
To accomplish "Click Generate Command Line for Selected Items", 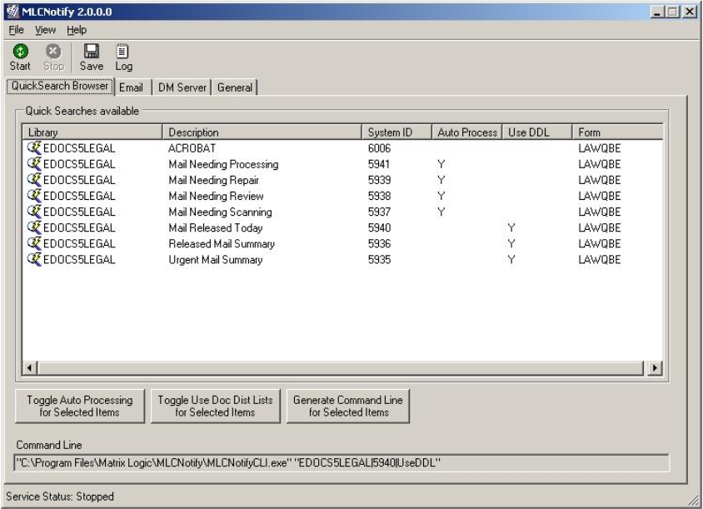I will (x=348, y=406).
